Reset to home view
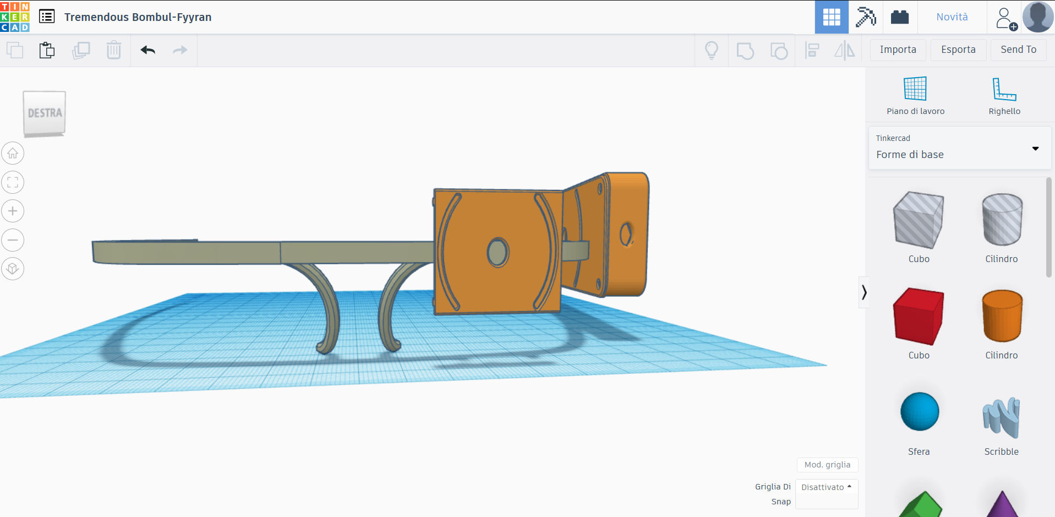The width and height of the screenshot is (1055, 517). pos(13,153)
